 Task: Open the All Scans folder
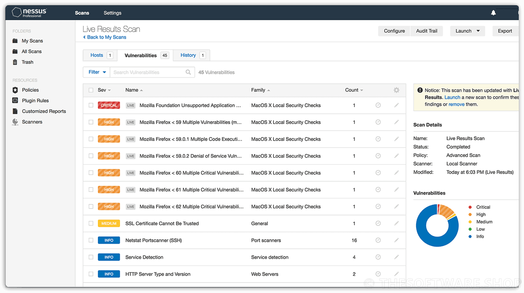coord(31,51)
